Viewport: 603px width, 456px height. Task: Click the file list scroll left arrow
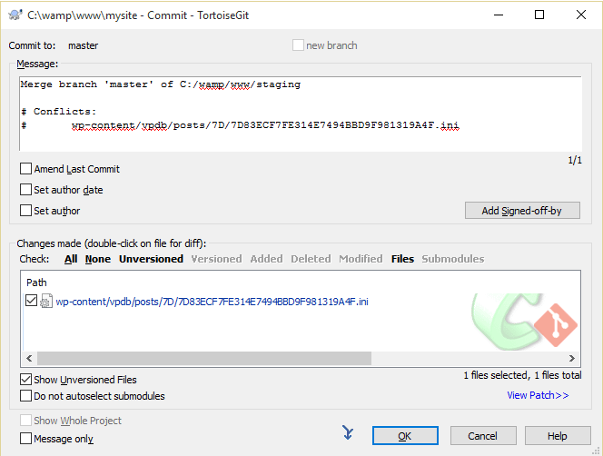[x=29, y=358]
